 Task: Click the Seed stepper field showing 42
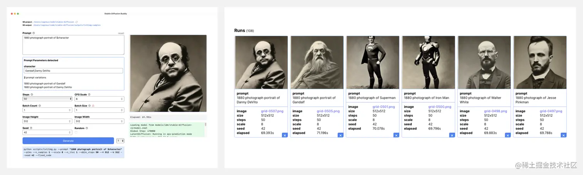tap(47, 132)
